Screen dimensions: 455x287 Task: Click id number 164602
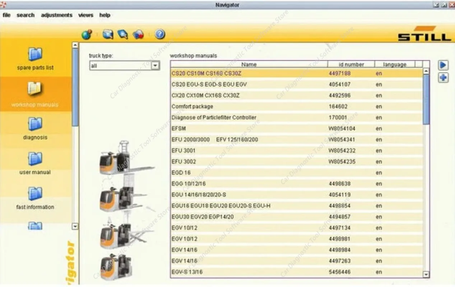338,107
